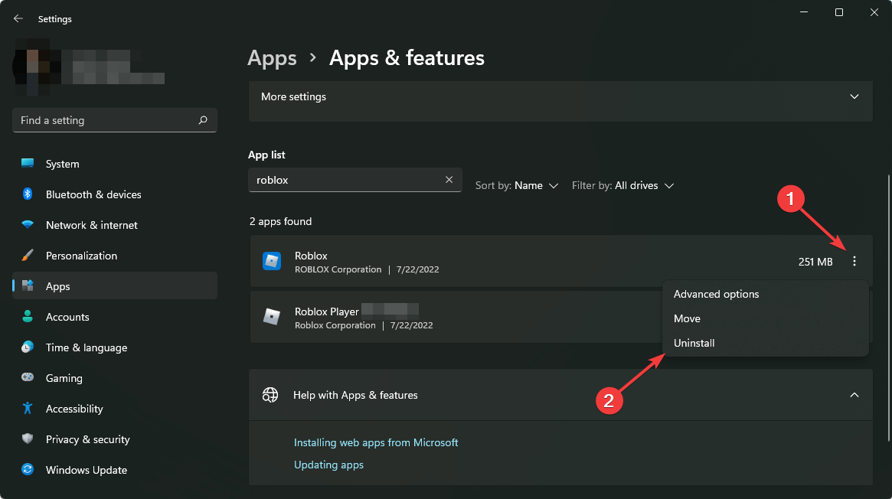This screenshot has height=499, width=892.
Task: Click the Apps icon in sidebar
Action: coord(28,285)
